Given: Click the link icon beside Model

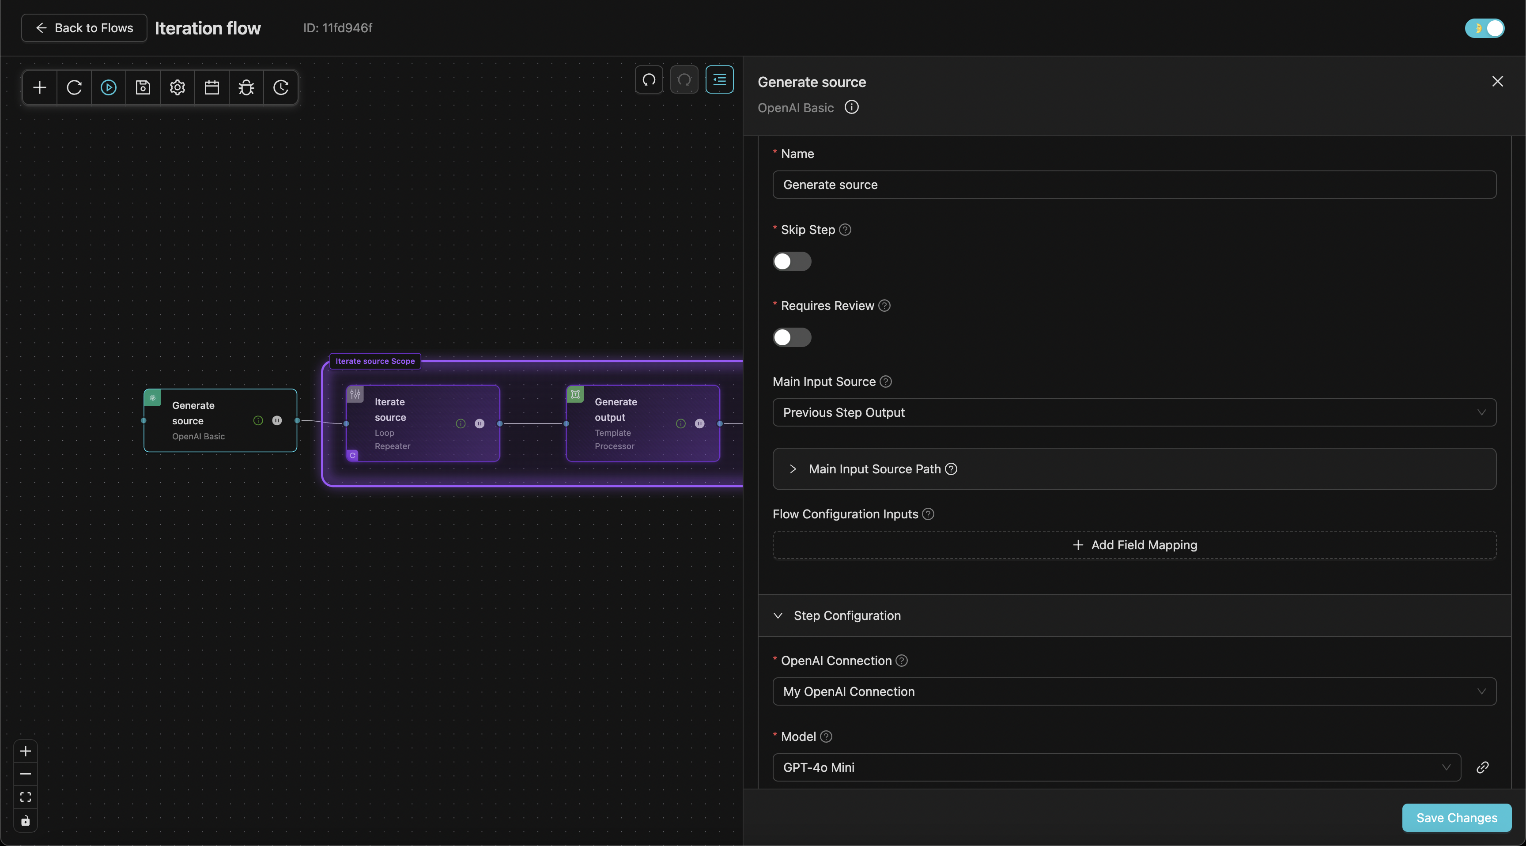Looking at the screenshot, I should [1482, 767].
